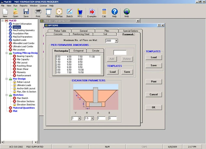Click Load under pier formwork templates
The height and width of the screenshot is (149, 206).
coord(112,72)
